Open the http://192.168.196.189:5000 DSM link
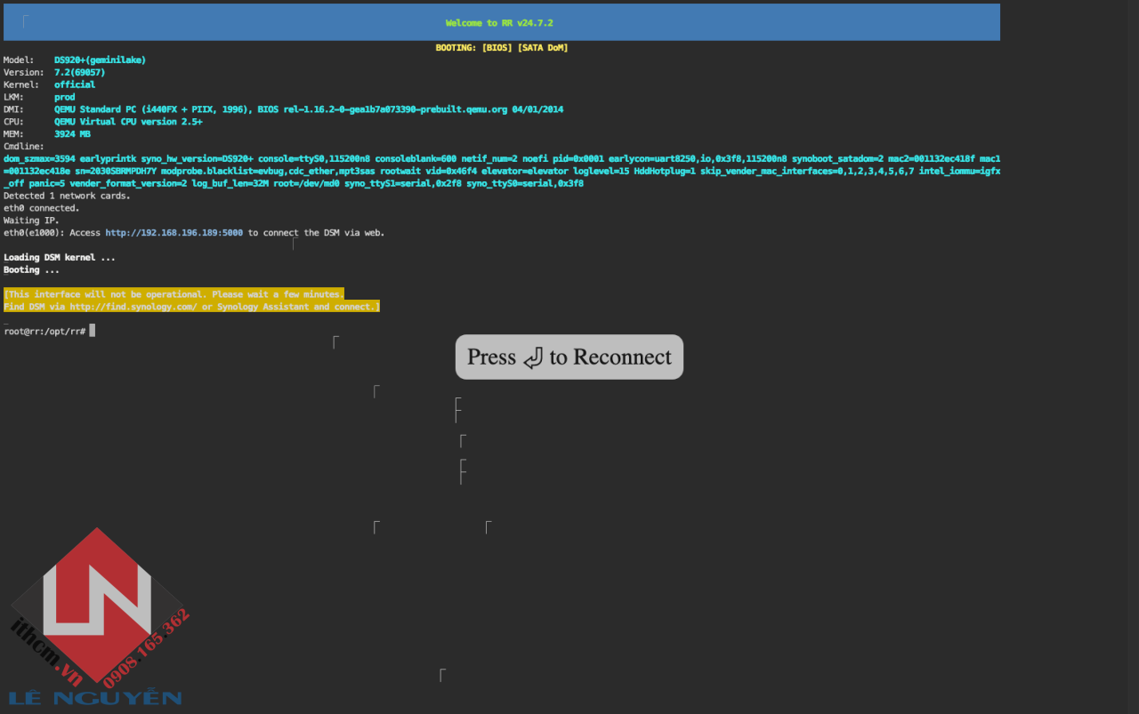This screenshot has width=1139, height=714. tap(174, 233)
